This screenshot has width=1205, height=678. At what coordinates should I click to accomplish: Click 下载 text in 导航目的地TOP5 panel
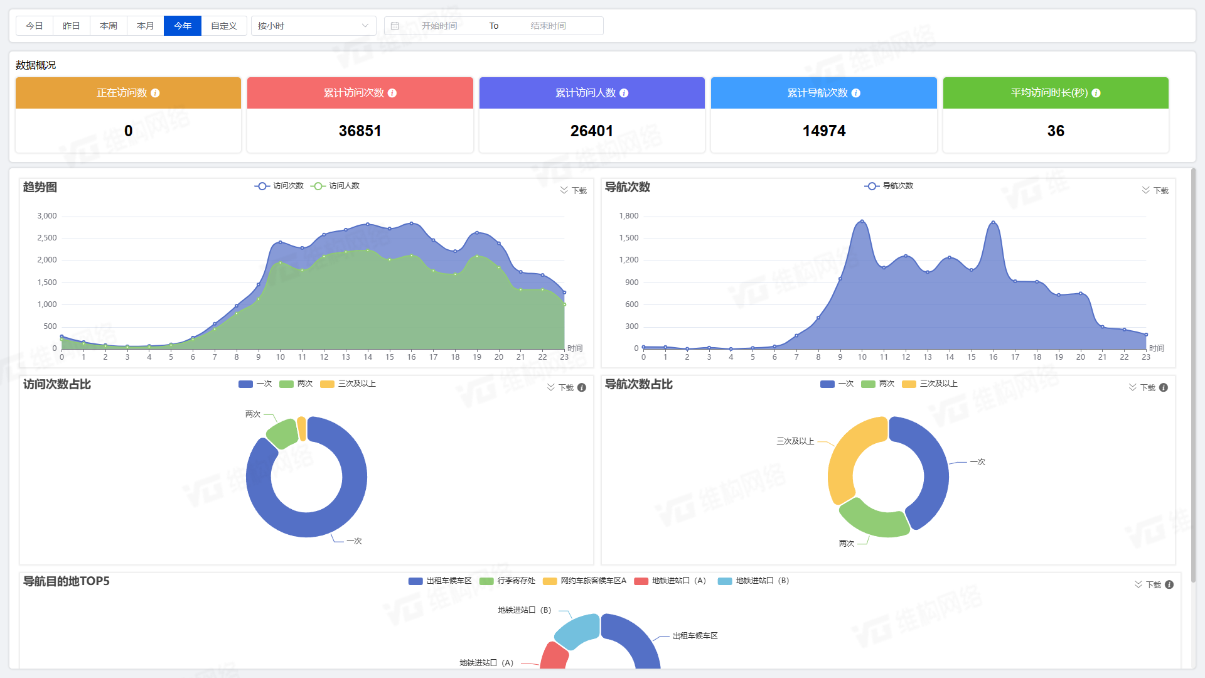1154,585
